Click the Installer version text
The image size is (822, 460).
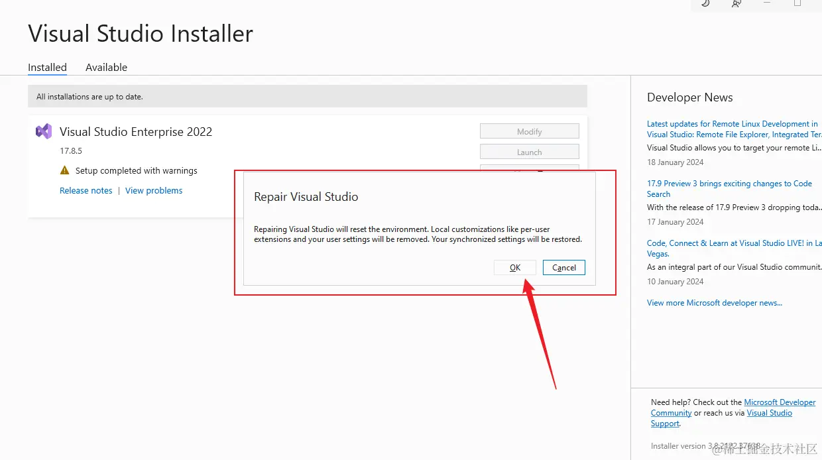pyautogui.click(x=705, y=446)
